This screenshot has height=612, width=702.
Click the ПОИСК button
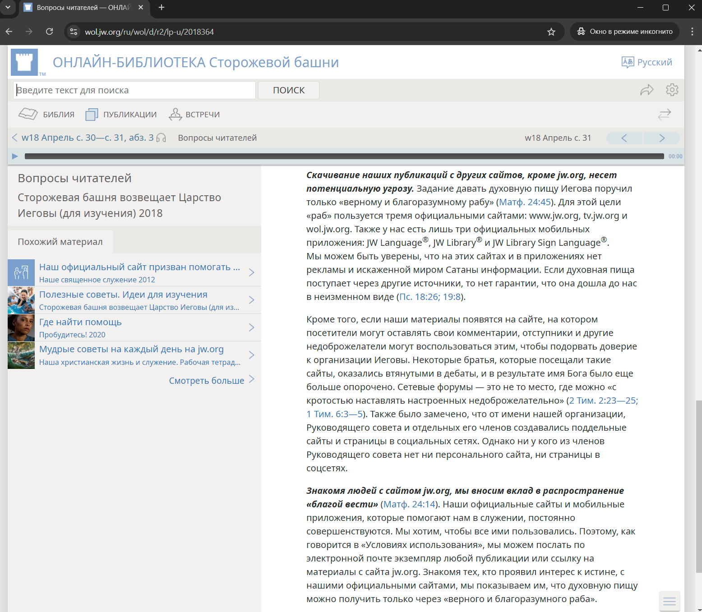[289, 90]
